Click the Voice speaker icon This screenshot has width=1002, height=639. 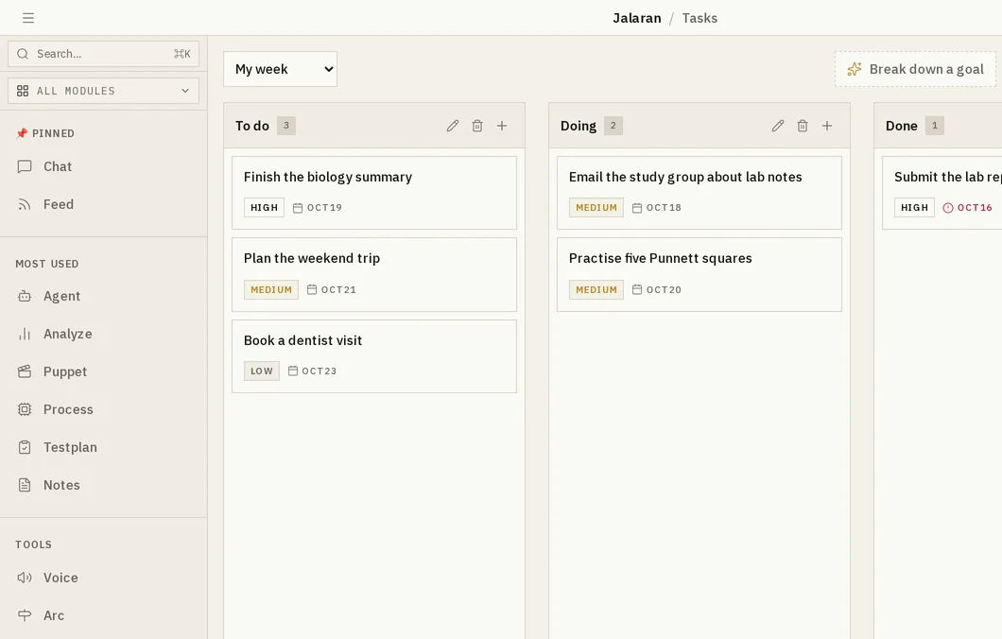25,578
